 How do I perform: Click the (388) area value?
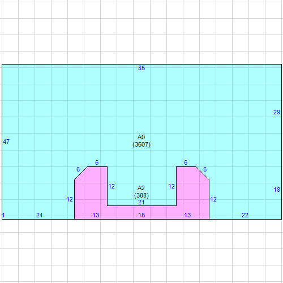[x=141, y=195]
